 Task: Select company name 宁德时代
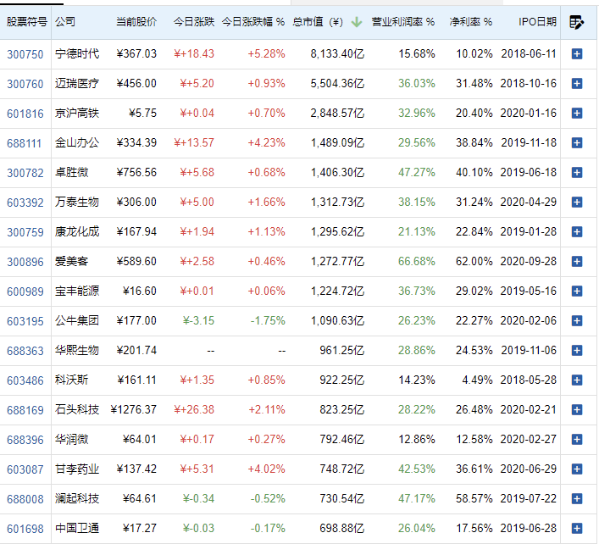(77, 53)
